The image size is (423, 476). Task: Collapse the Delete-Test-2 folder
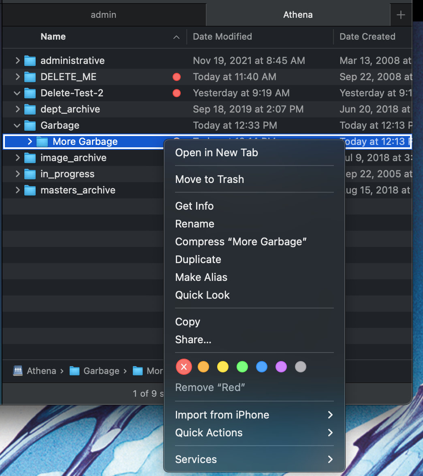point(17,93)
